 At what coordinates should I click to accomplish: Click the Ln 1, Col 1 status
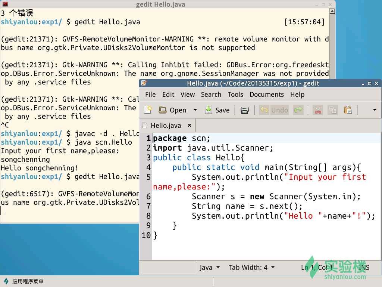pos(317,268)
